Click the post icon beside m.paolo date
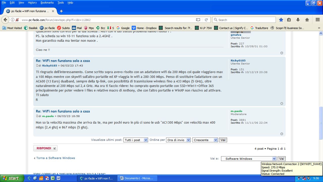The height and width of the screenshot is (182, 323). [37, 116]
